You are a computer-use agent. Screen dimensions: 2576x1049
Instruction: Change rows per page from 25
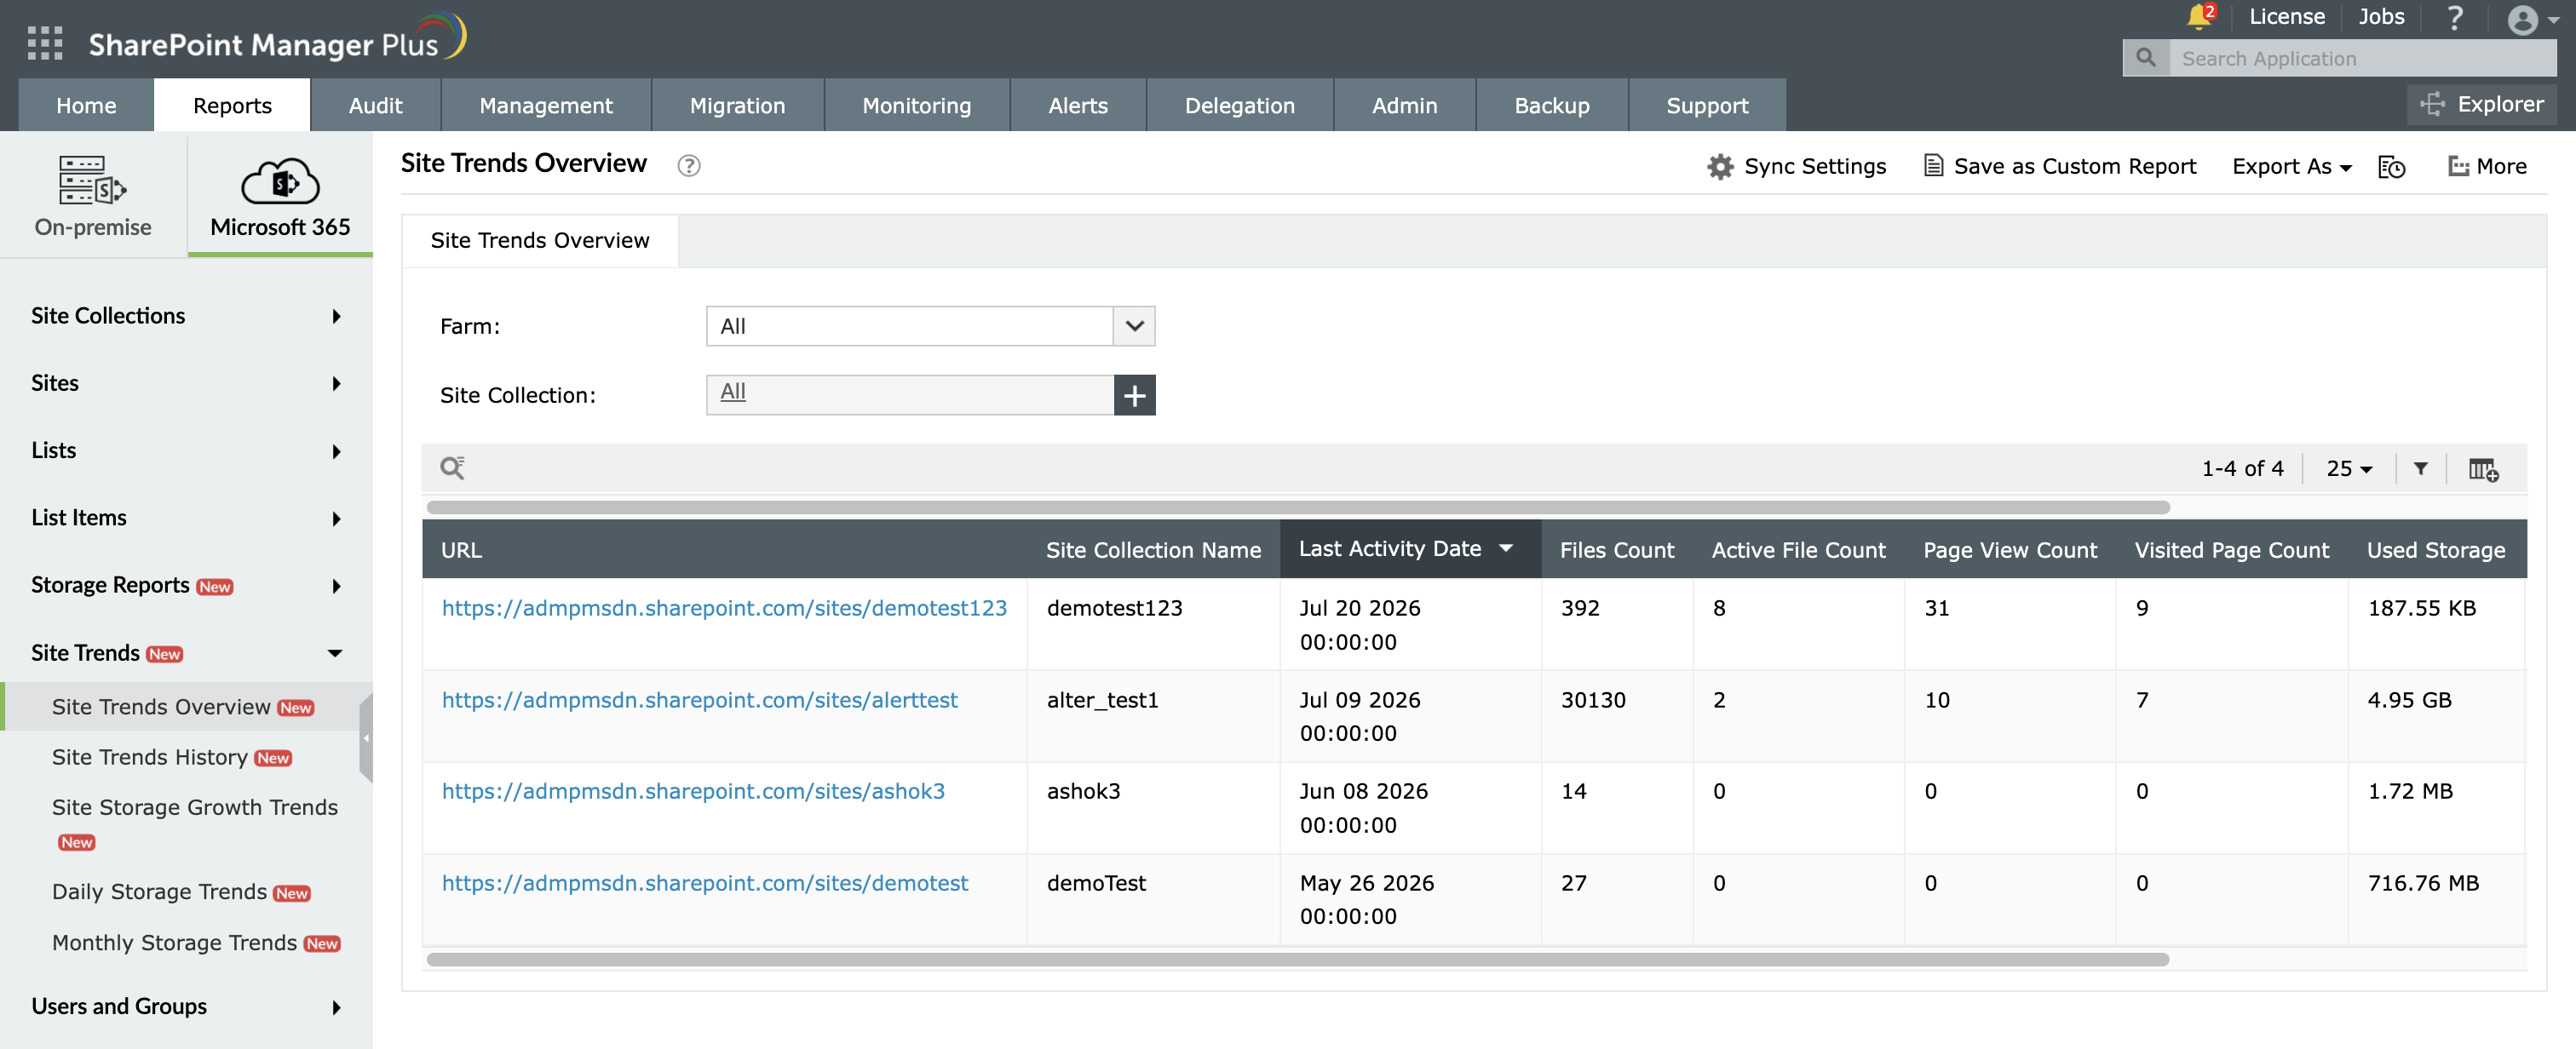tap(2349, 468)
